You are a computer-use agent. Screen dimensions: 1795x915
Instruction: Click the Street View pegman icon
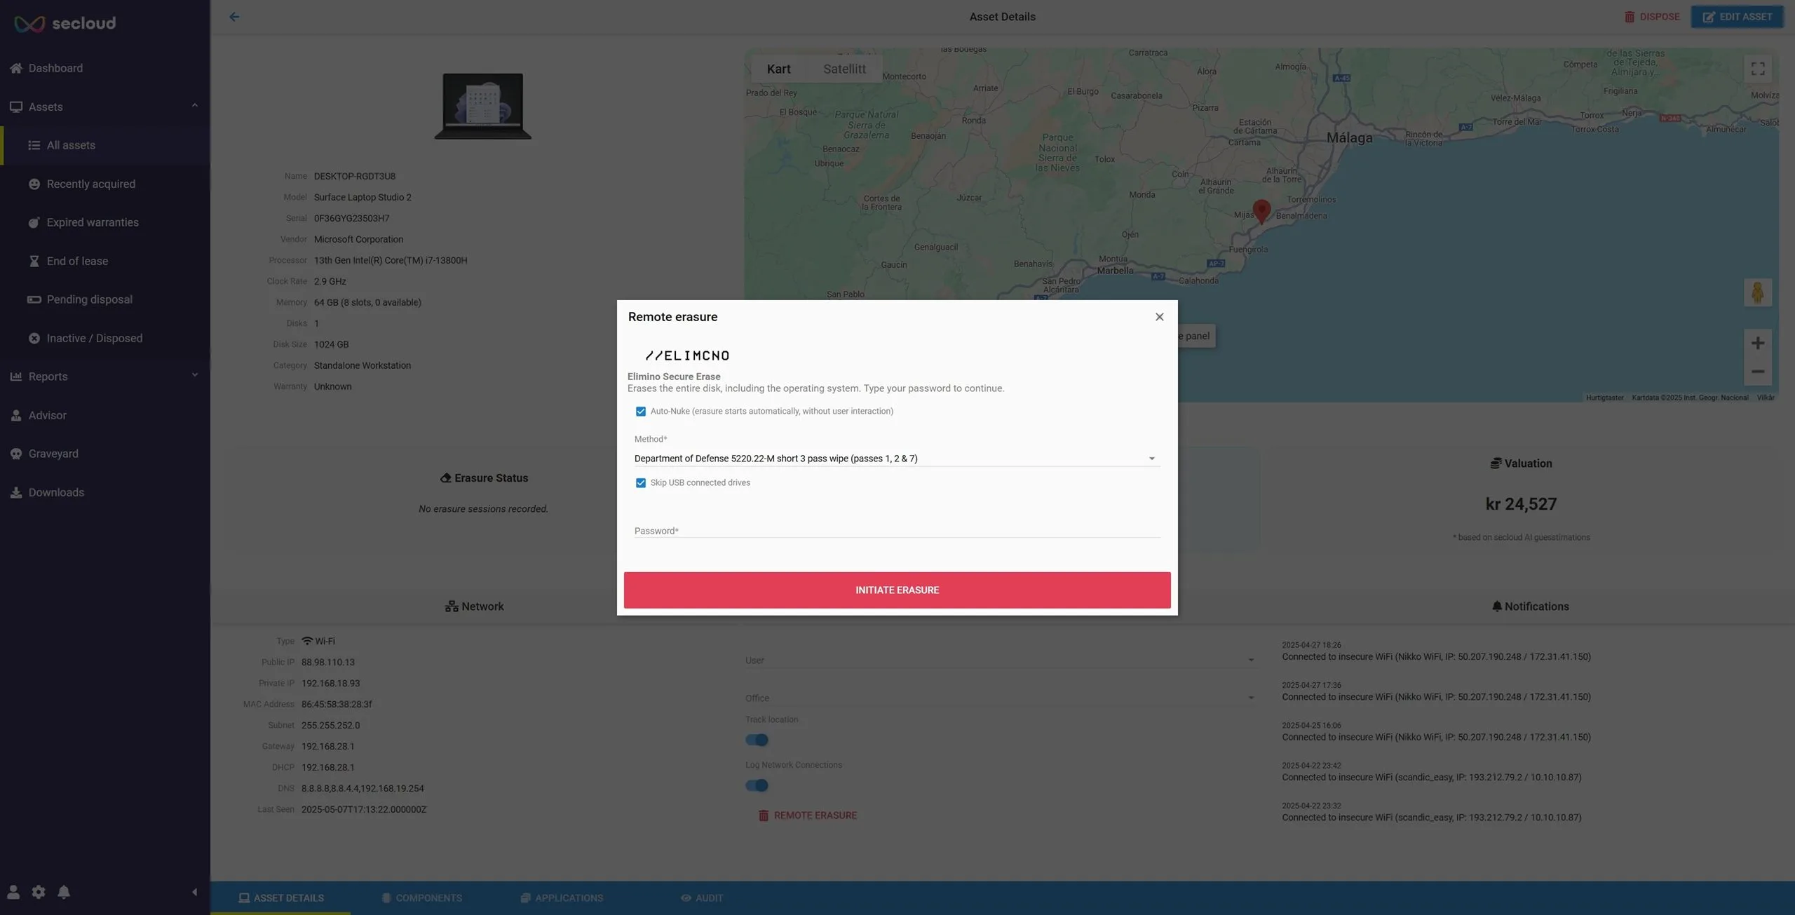point(1757,292)
